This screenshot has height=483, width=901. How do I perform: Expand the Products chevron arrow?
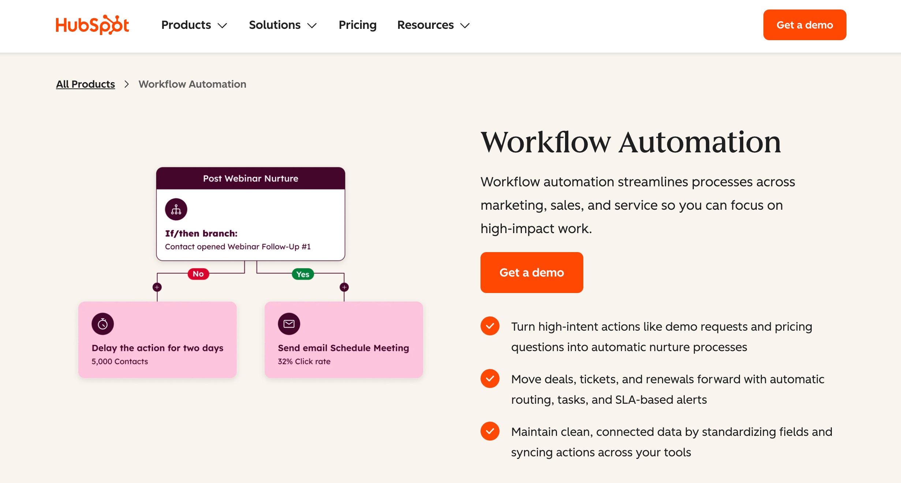coord(222,26)
